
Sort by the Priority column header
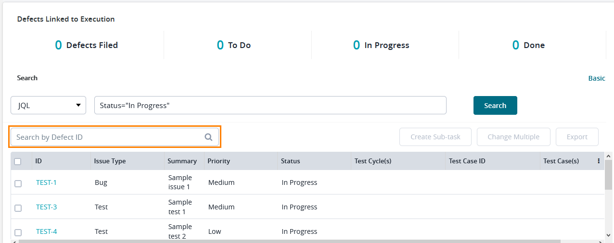point(218,161)
